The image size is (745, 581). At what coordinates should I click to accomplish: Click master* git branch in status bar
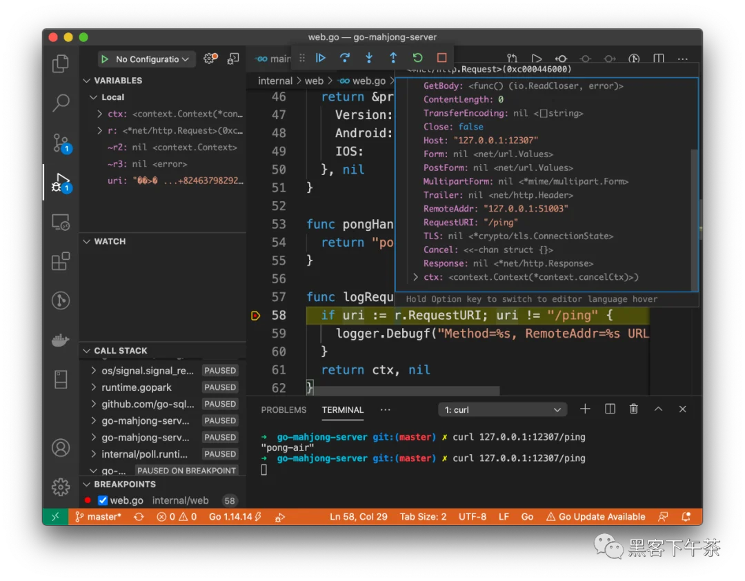click(98, 517)
